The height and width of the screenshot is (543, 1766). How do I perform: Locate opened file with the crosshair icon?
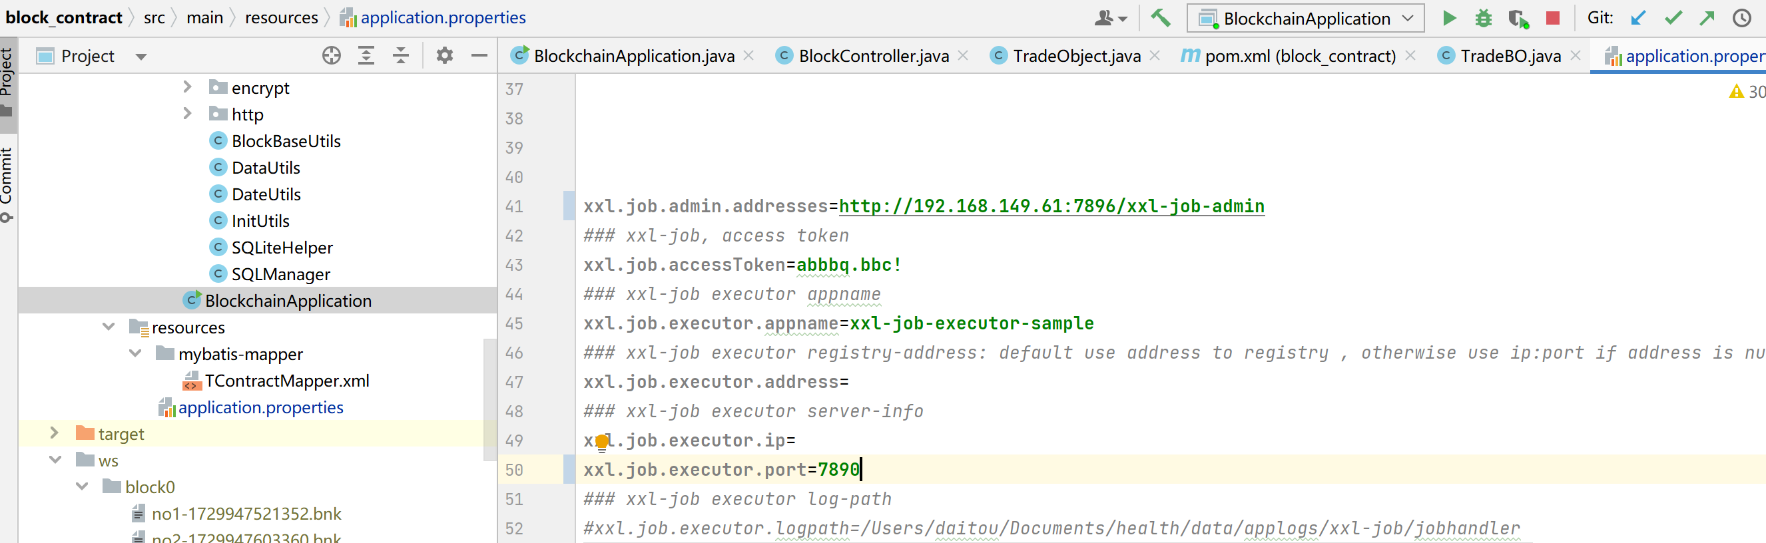(331, 56)
